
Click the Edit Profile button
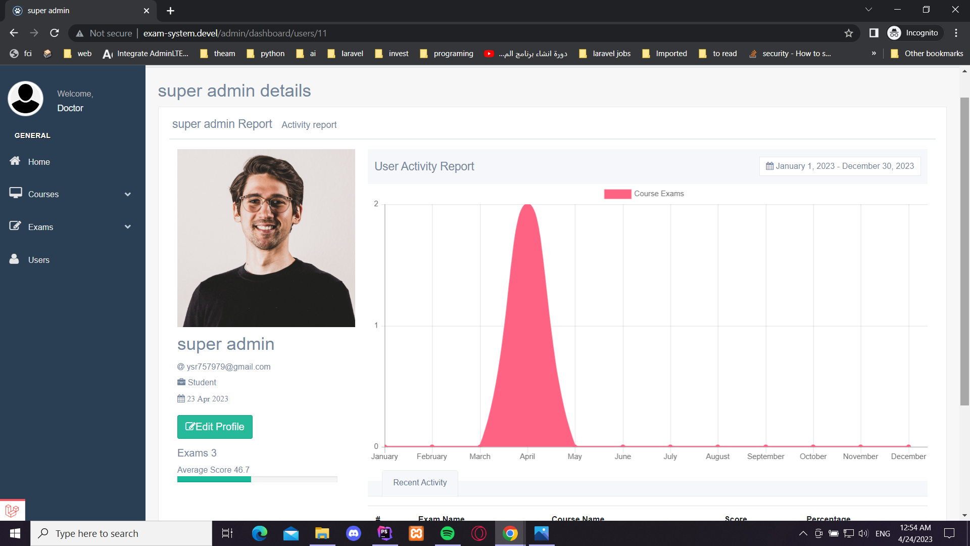[215, 427]
